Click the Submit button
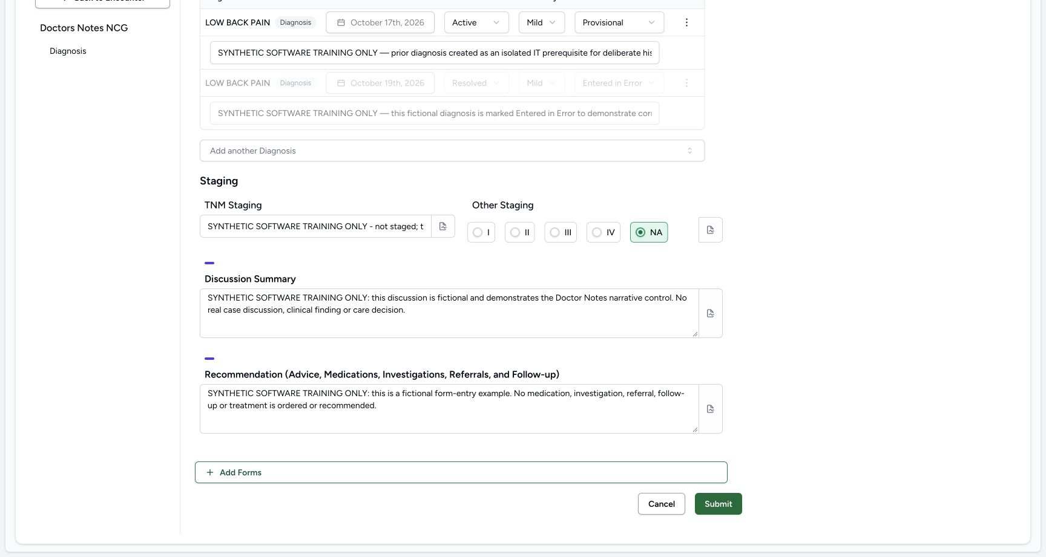This screenshot has height=557, width=1046. 719,504
